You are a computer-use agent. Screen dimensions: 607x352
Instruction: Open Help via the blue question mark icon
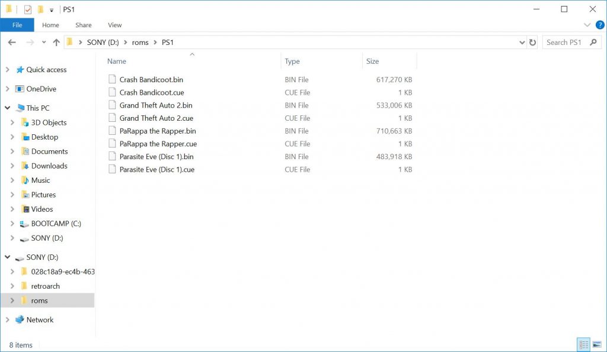coord(600,25)
